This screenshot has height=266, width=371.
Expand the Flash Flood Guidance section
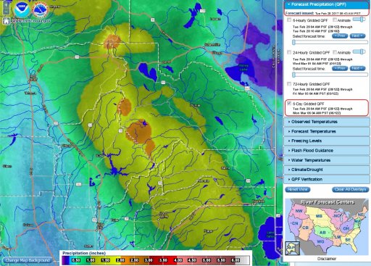click(x=327, y=151)
